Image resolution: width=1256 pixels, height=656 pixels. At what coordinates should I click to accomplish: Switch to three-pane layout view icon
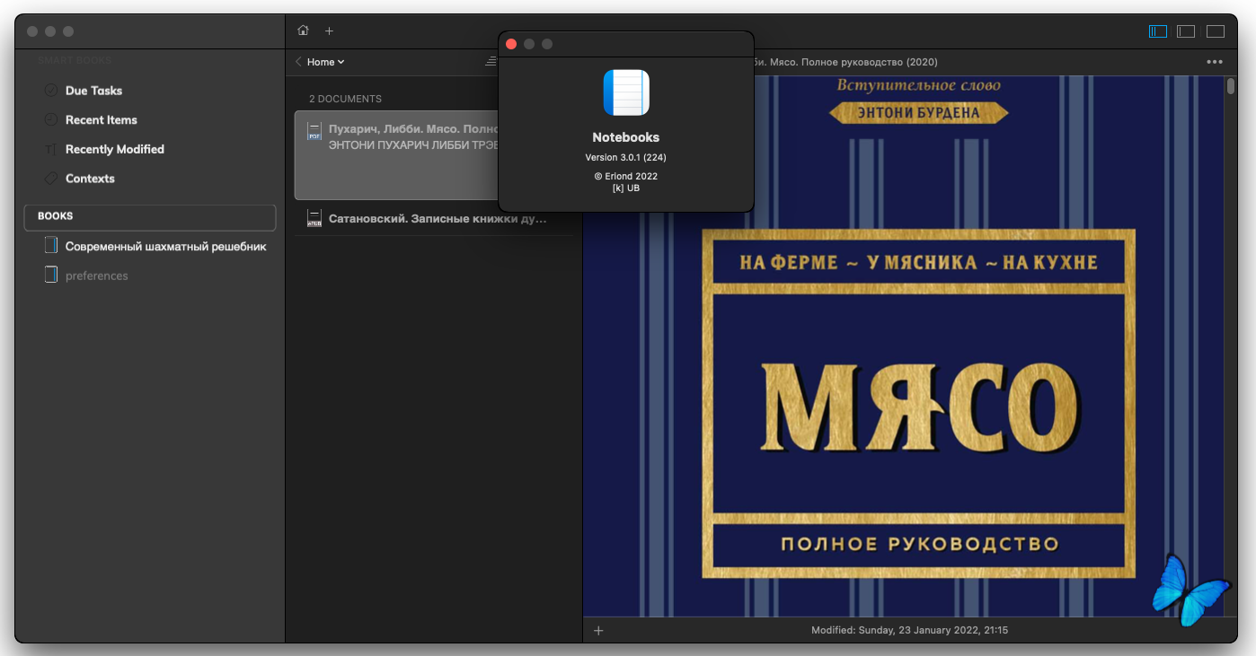(1158, 31)
